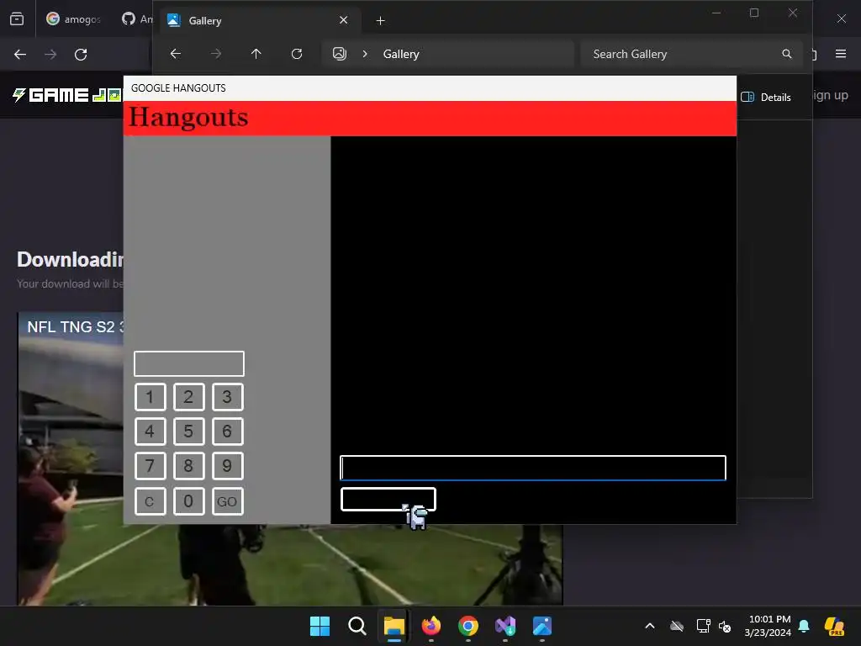Click keypad button 6 in Hangouts
The width and height of the screenshot is (861, 646).
(x=227, y=432)
